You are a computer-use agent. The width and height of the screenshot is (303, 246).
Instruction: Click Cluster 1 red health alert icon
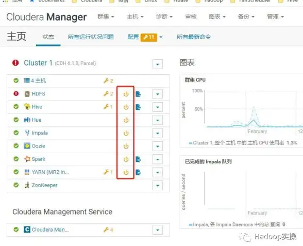[x=15, y=63]
